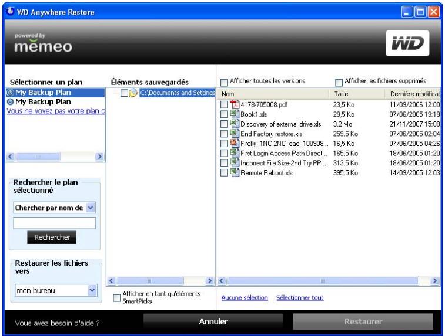The image size is (445, 336).
Task: Click the folder icon for C:\Documents and Settings
Action: (x=133, y=93)
